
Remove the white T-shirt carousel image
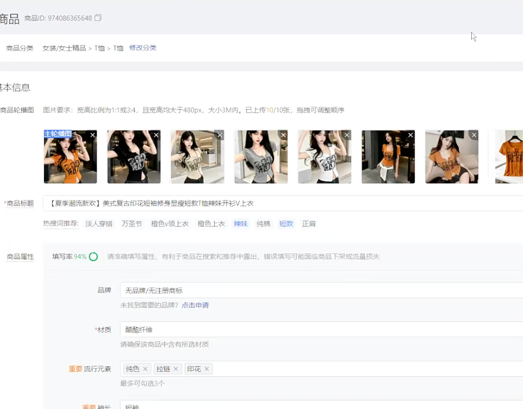click(x=347, y=135)
